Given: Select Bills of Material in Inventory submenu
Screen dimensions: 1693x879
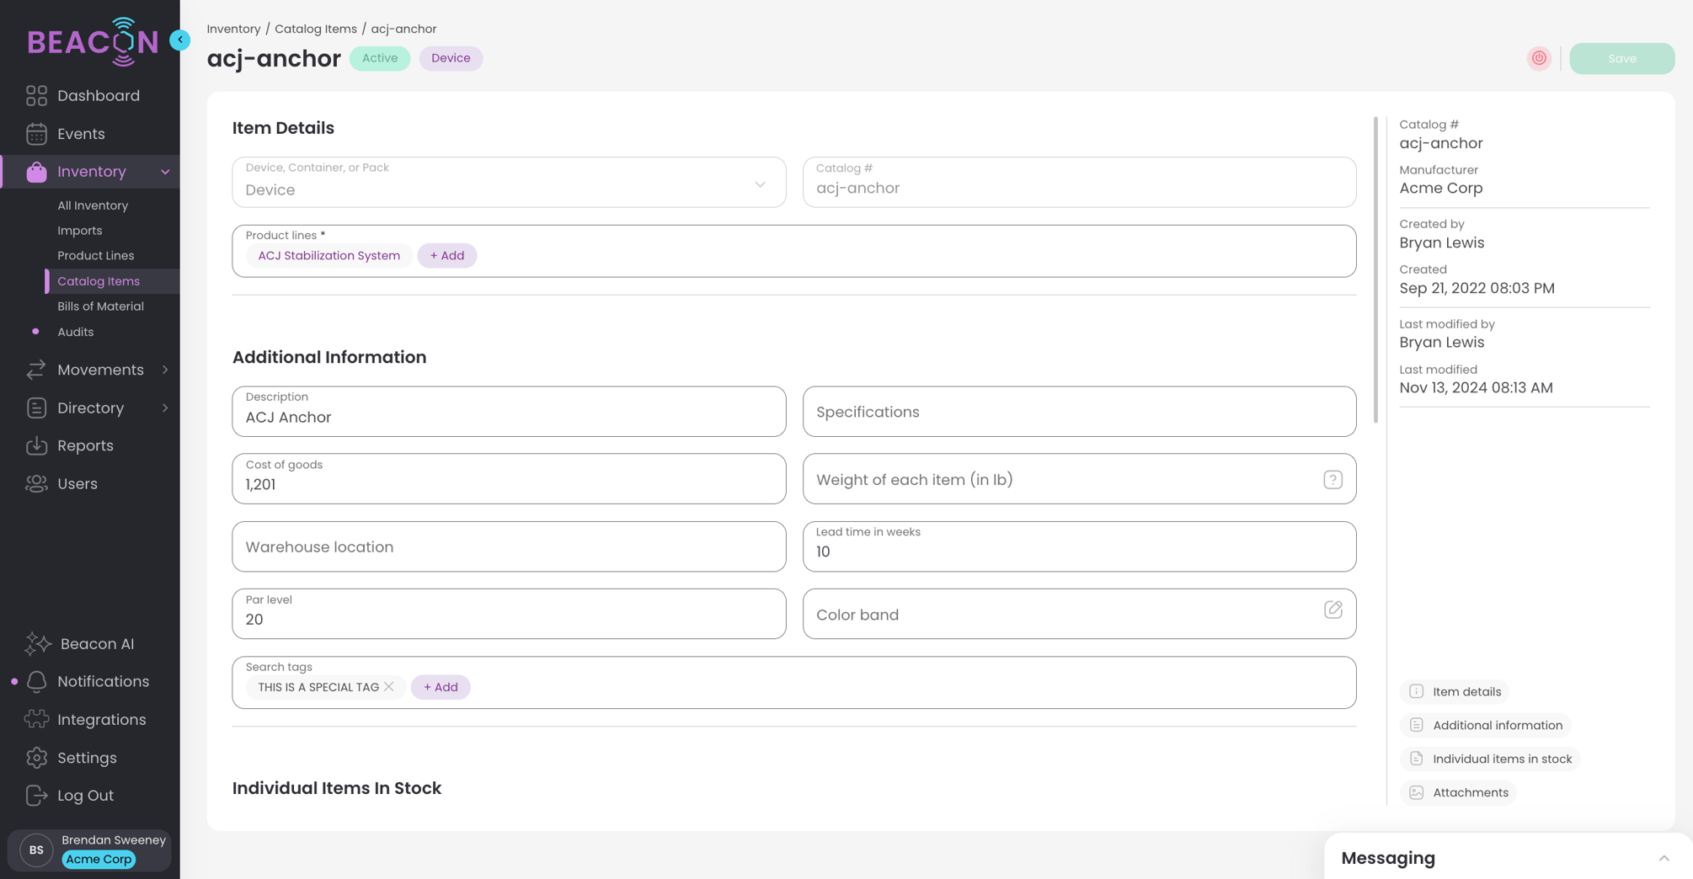Looking at the screenshot, I should 100,306.
